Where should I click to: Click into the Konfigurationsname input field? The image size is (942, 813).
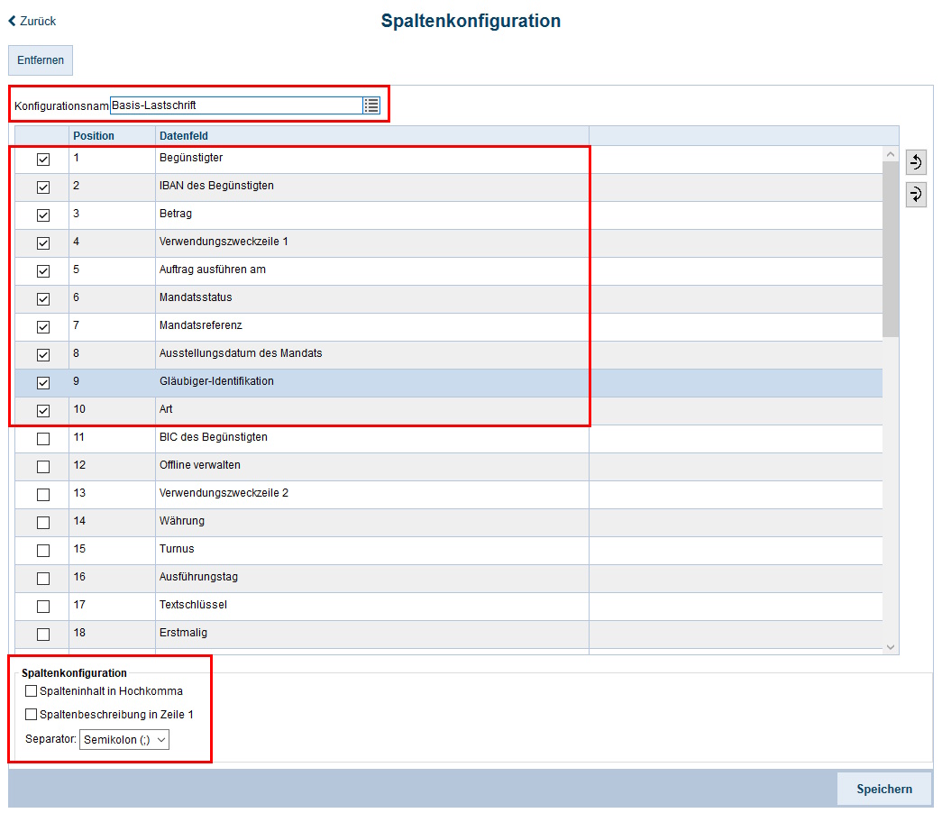(x=234, y=105)
